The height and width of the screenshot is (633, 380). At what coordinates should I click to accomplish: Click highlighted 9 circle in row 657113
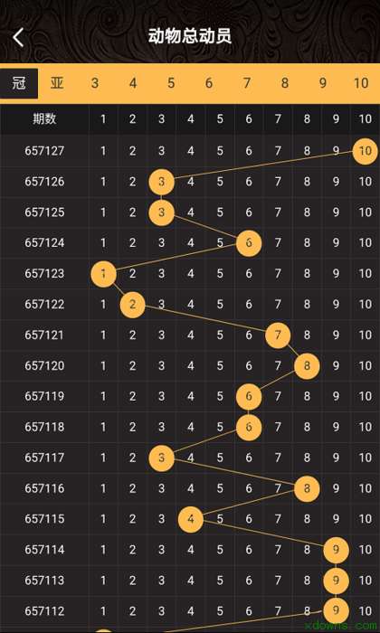(336, 581)
